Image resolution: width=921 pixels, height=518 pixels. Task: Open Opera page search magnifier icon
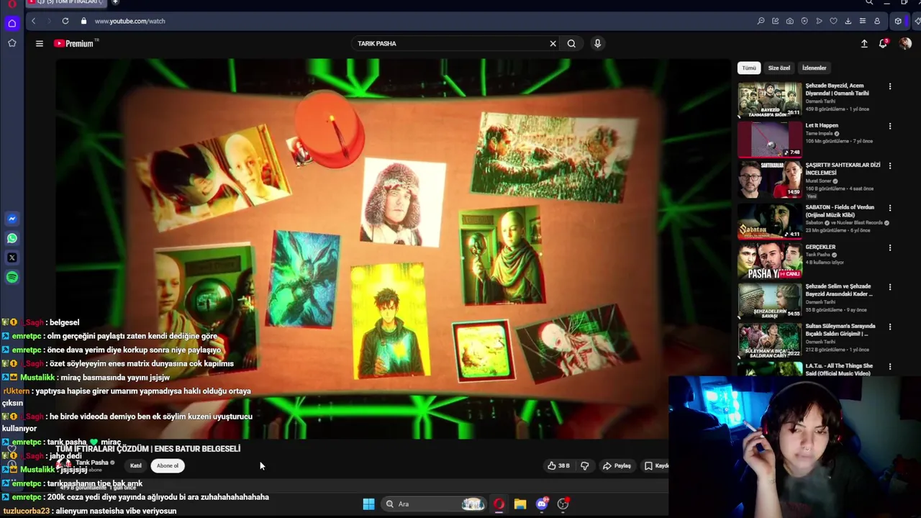761,21
